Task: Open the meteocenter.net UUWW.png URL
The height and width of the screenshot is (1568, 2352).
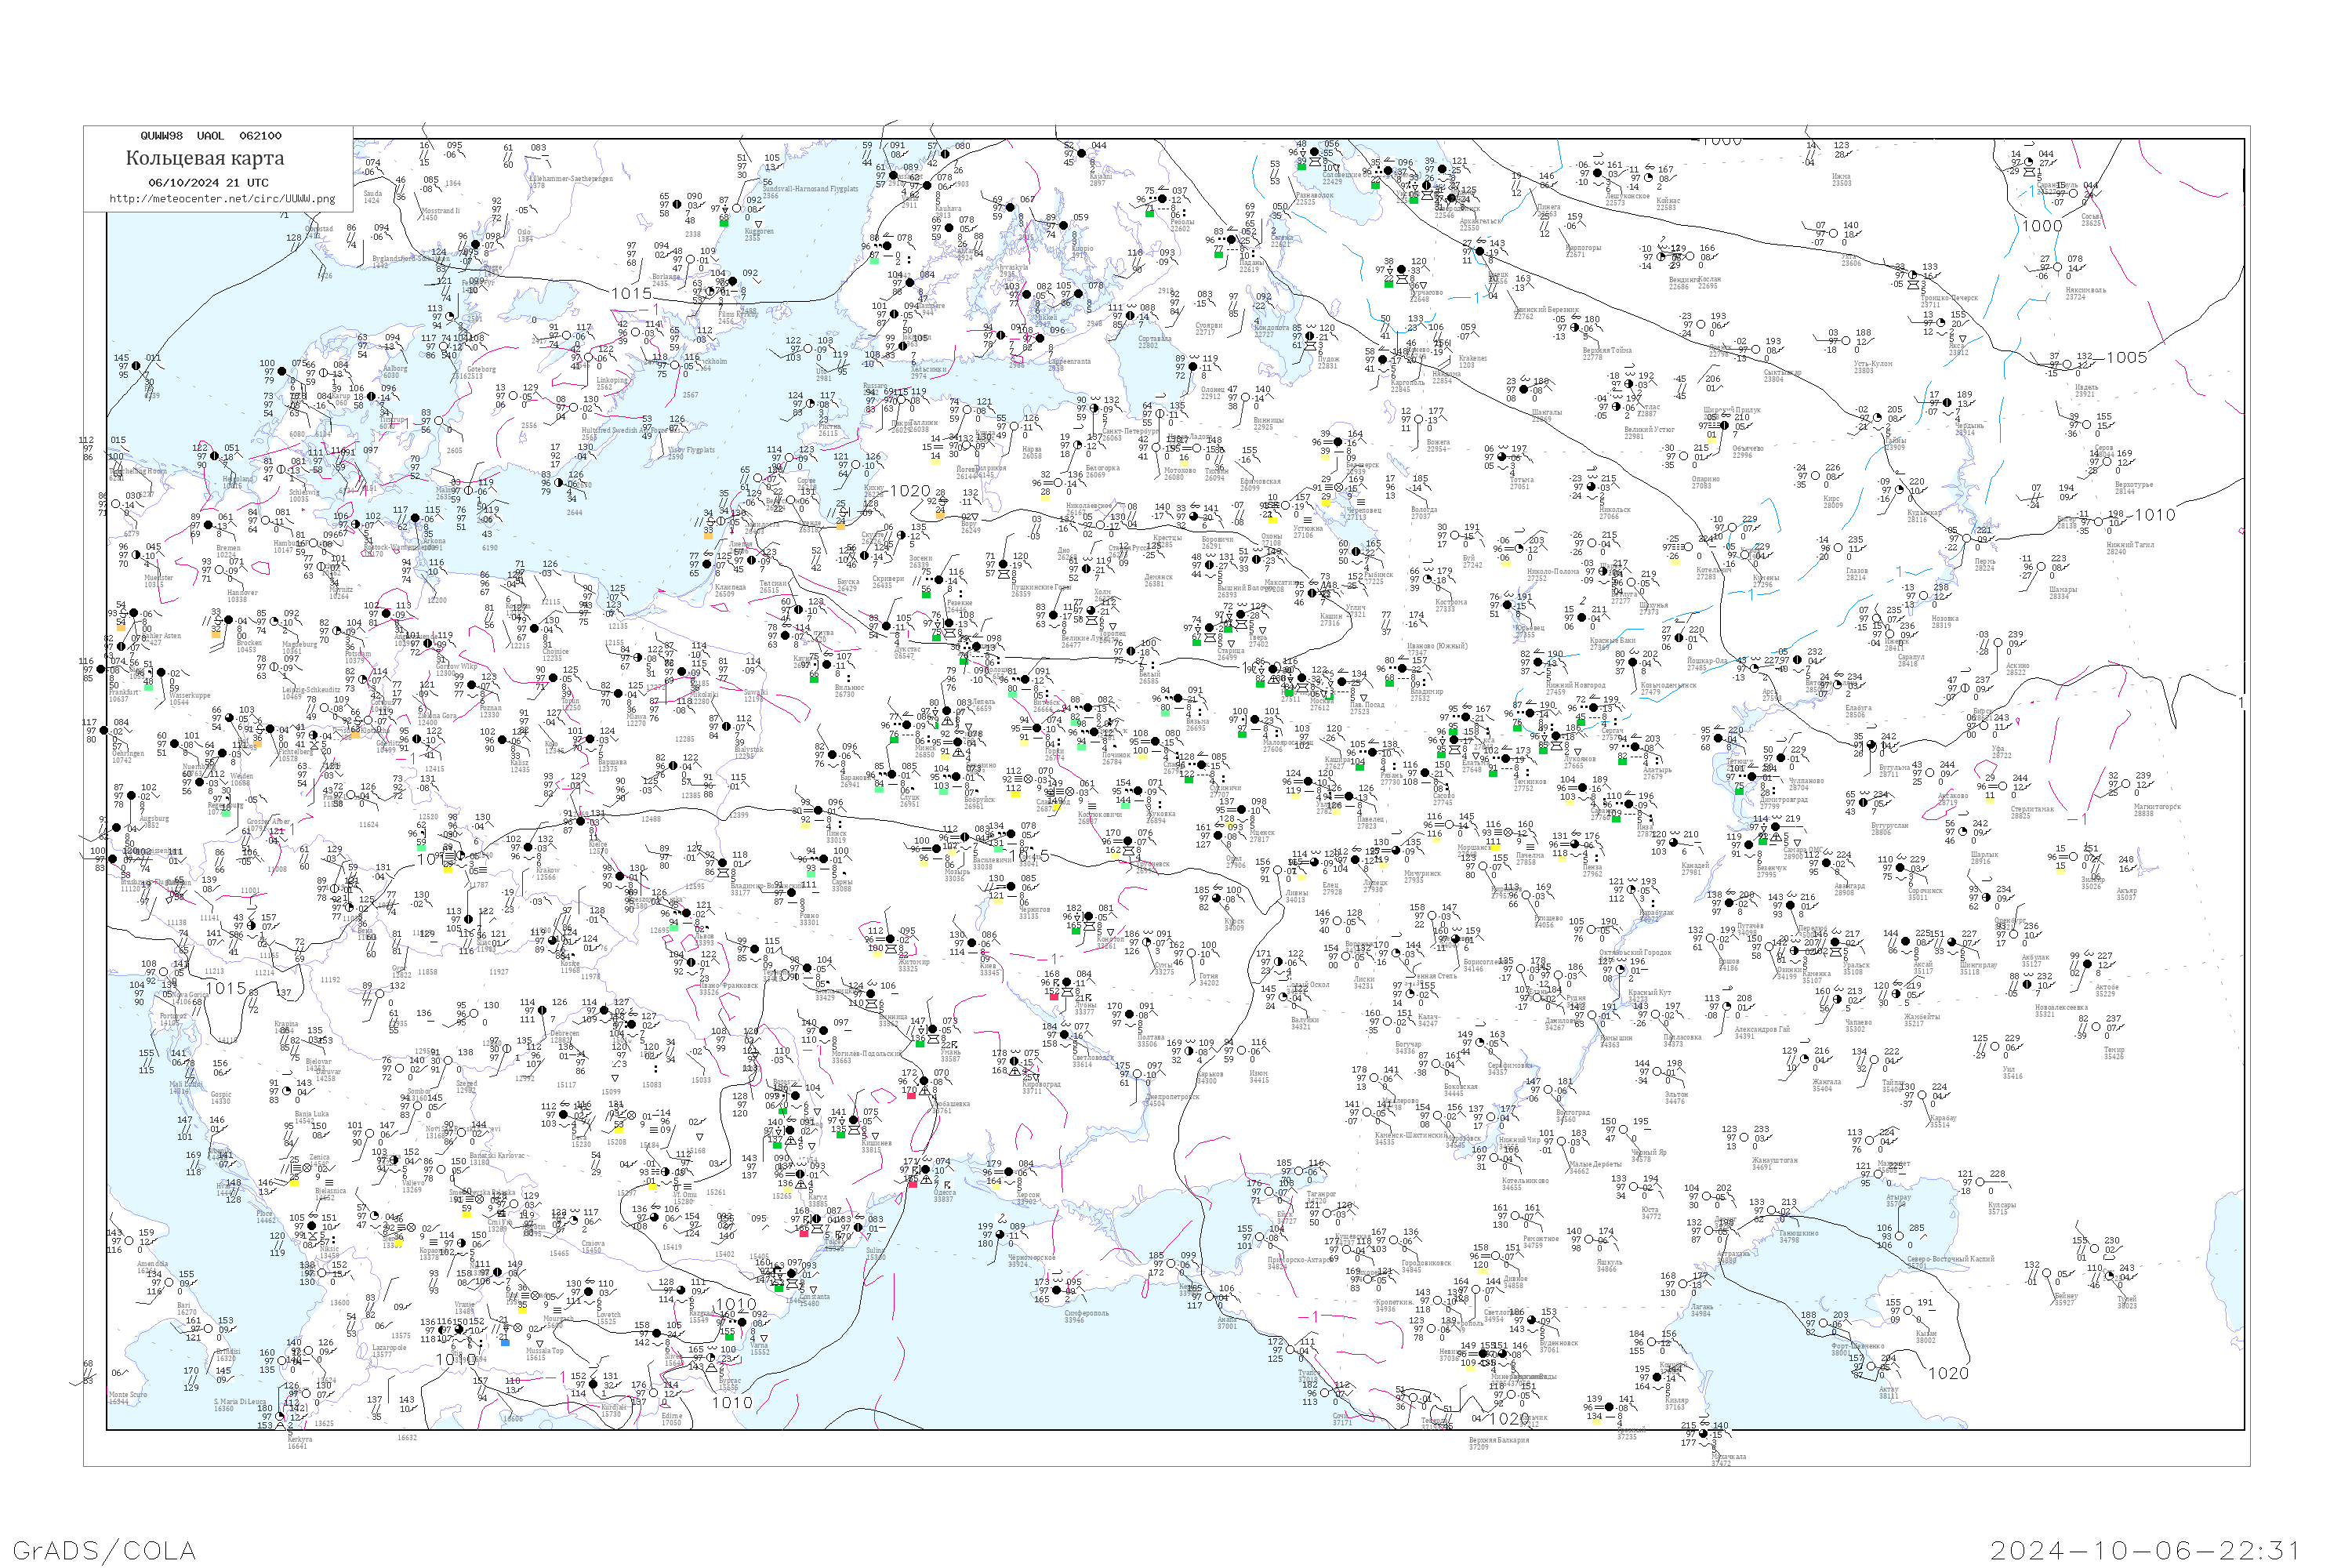Action: (x=222, y=198)
